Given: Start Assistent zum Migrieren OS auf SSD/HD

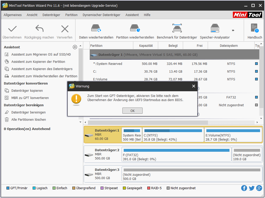Looking at the screenshot, I should click(x=41, y=55).
